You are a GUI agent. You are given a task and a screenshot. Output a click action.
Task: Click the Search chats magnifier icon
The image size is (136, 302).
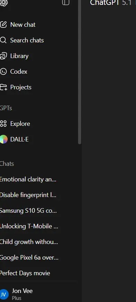coord(3,40)
